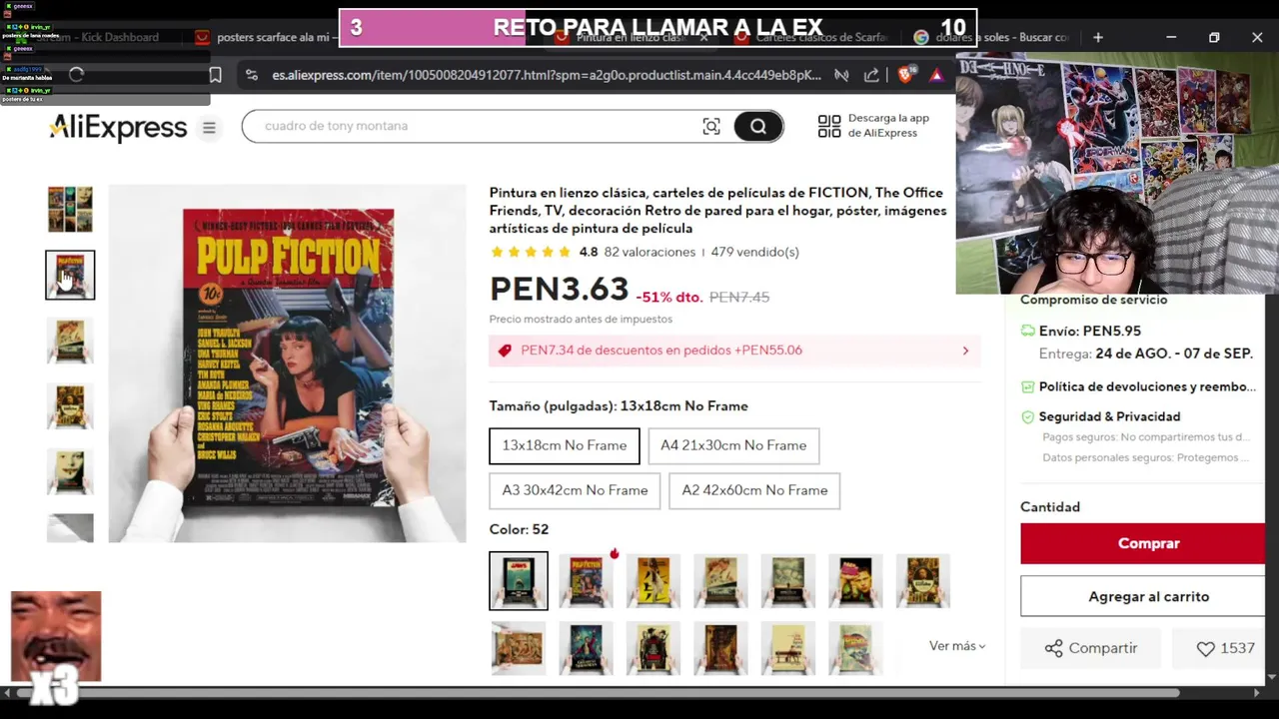Select A4 21x30cm No Frame size

[x=733, y=445]
